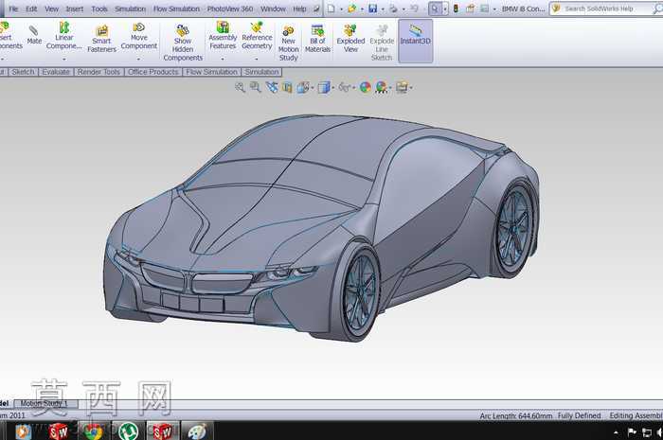Open the PhotoView 360 menu
The width and height of the screenshot is (663, 440).
click(230, 9)
